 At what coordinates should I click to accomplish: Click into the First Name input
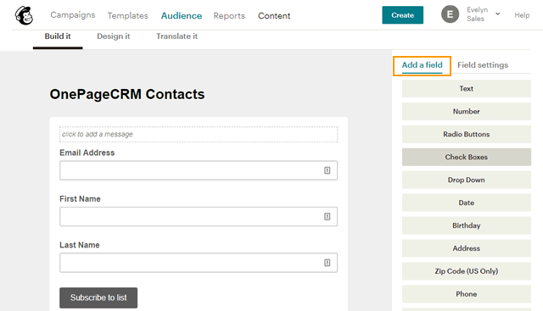click(199, 217)
